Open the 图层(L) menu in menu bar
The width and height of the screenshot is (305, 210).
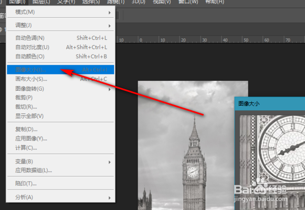[x=41, y=2]
